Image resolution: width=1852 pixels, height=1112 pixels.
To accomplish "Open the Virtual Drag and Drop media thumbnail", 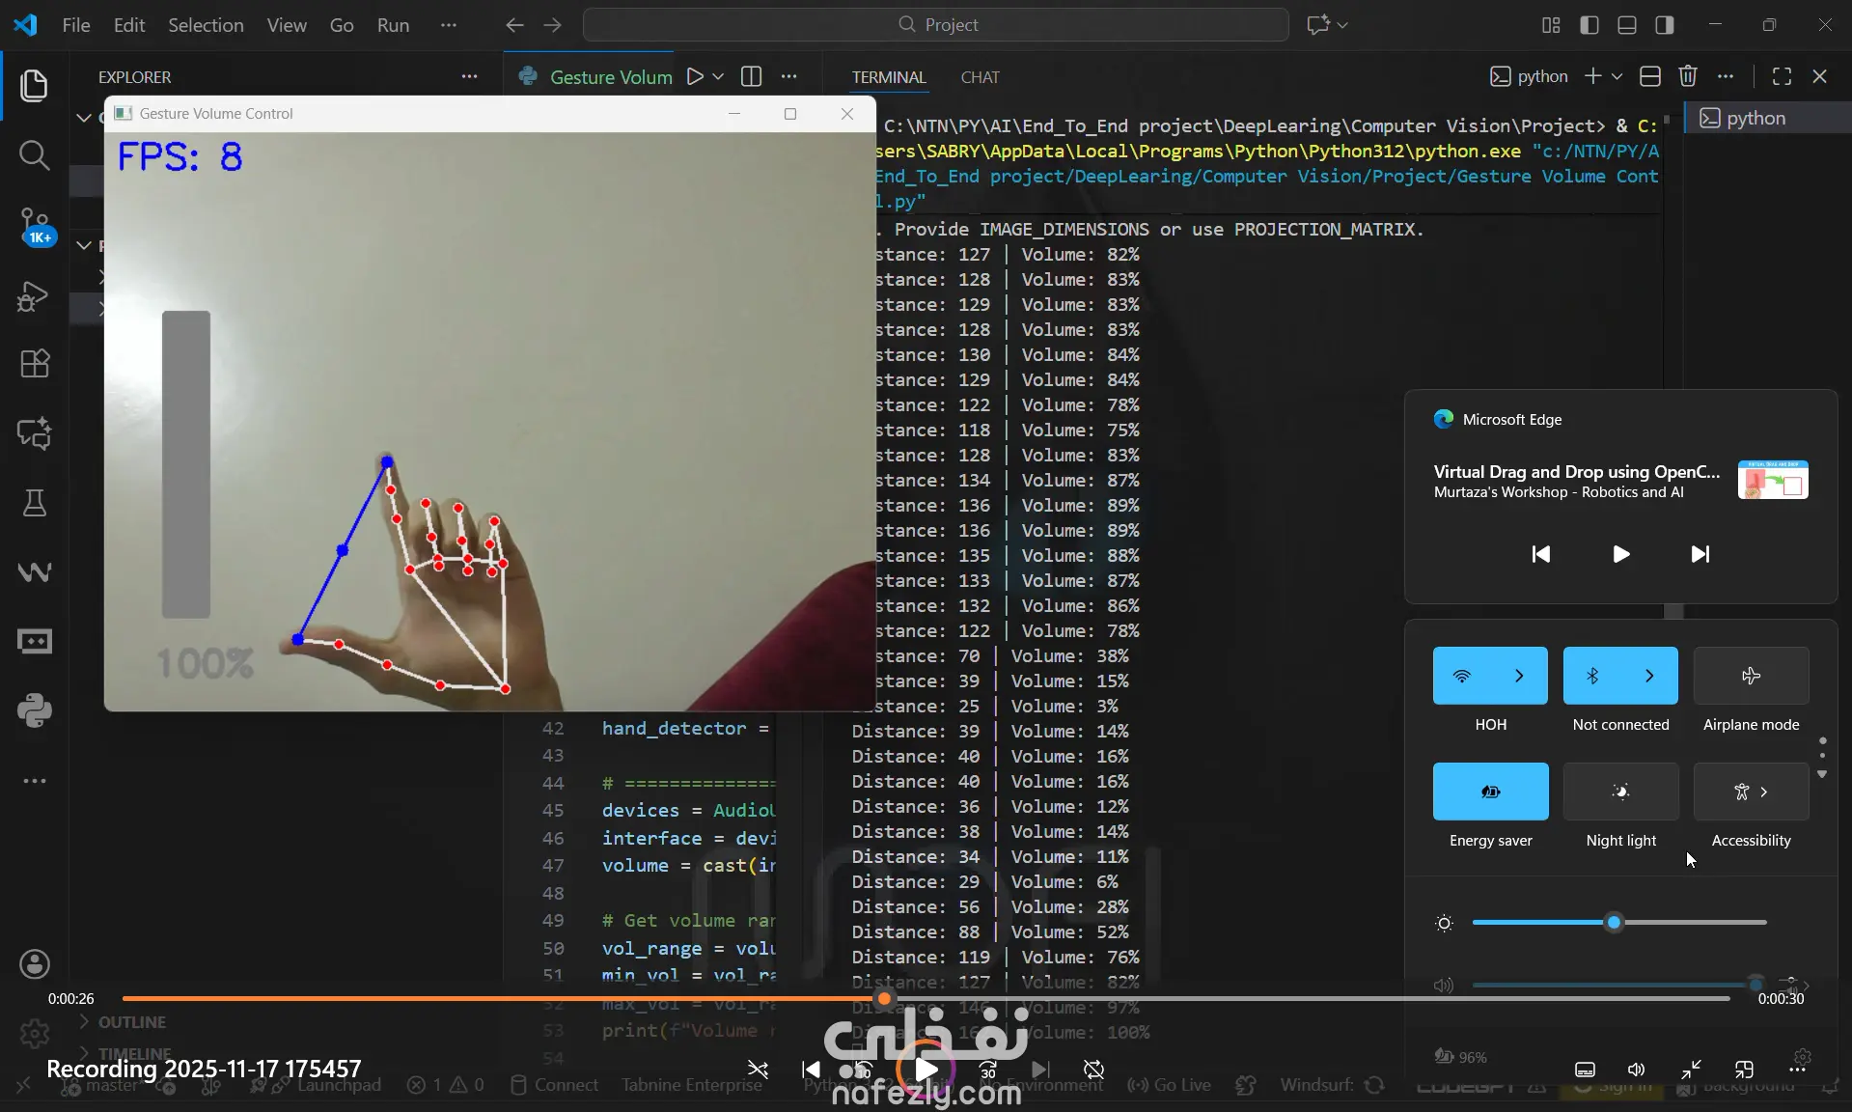I will point(1773,480).
